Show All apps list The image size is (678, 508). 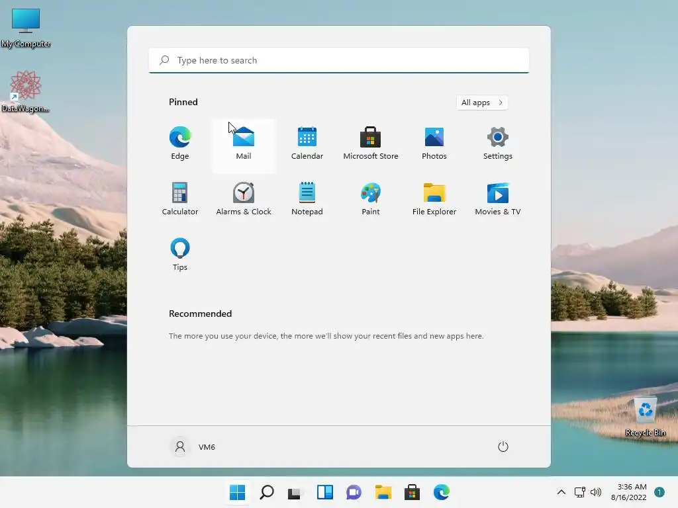click(482, 103)
